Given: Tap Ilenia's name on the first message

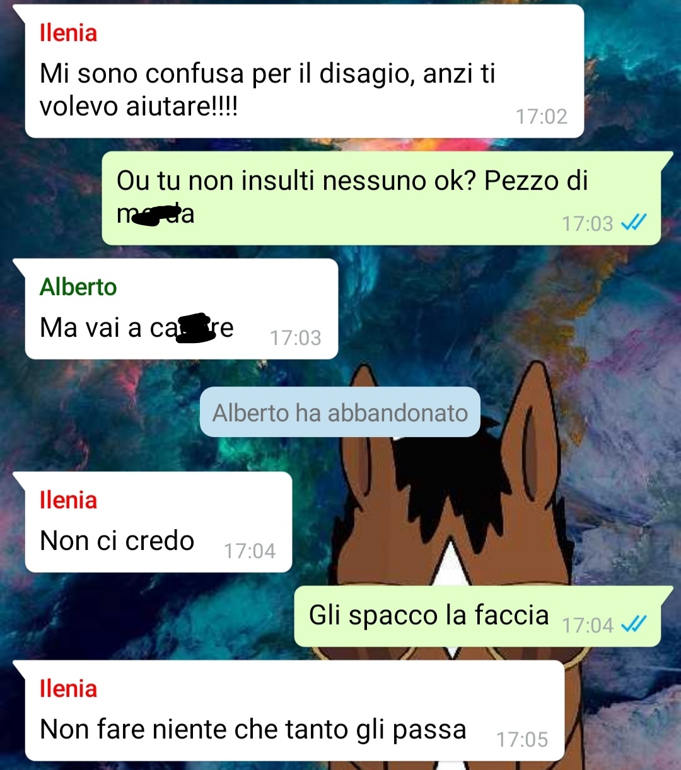Looking at the screenshot, I should (68, 33).
